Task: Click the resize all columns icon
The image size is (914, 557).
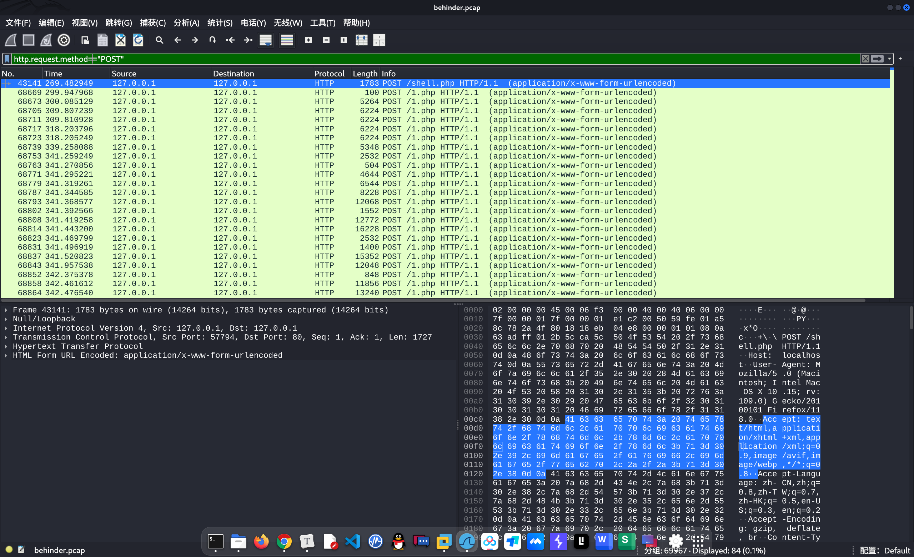Action: pos(361,40)
